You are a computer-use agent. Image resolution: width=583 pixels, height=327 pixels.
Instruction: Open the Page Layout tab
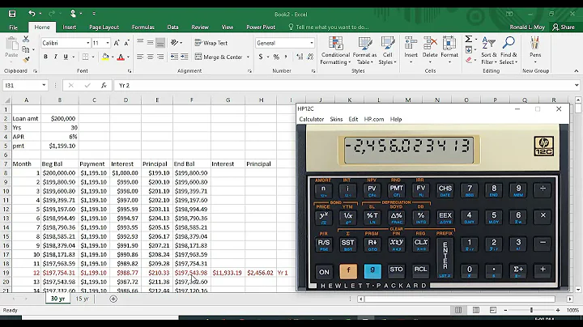104,28
